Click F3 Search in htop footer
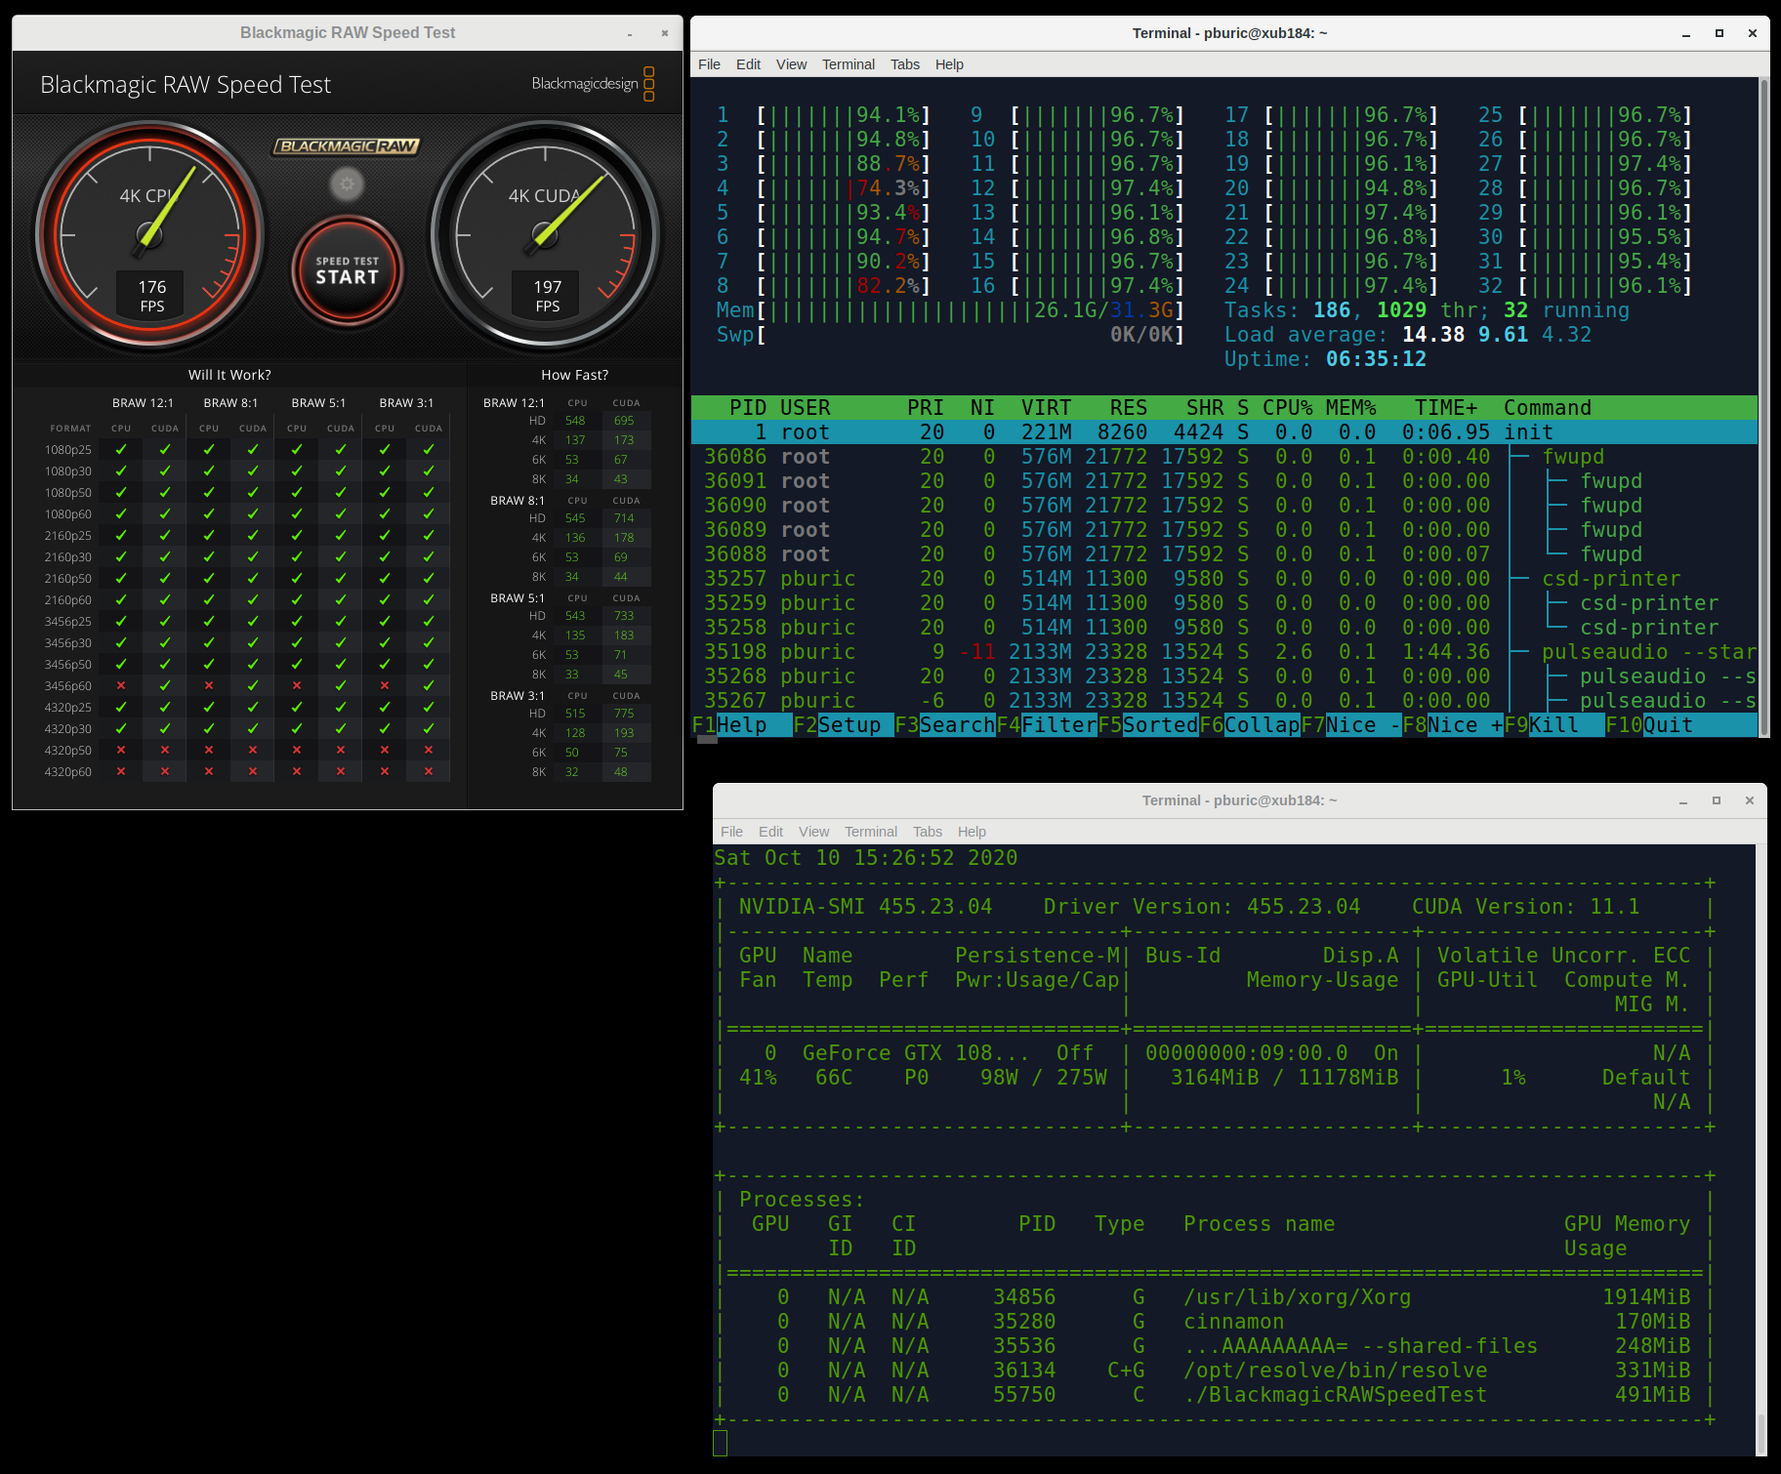The image size is (1781, 1474). 944,725
